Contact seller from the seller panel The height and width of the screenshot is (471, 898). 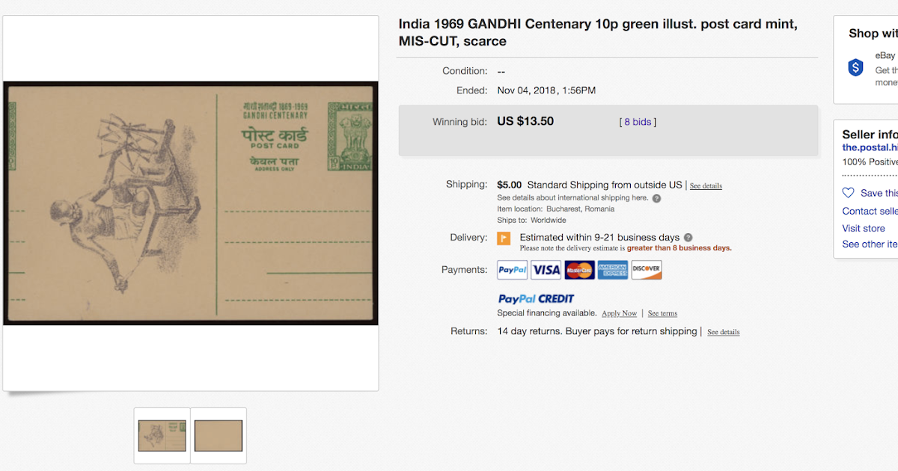(870, 210)
